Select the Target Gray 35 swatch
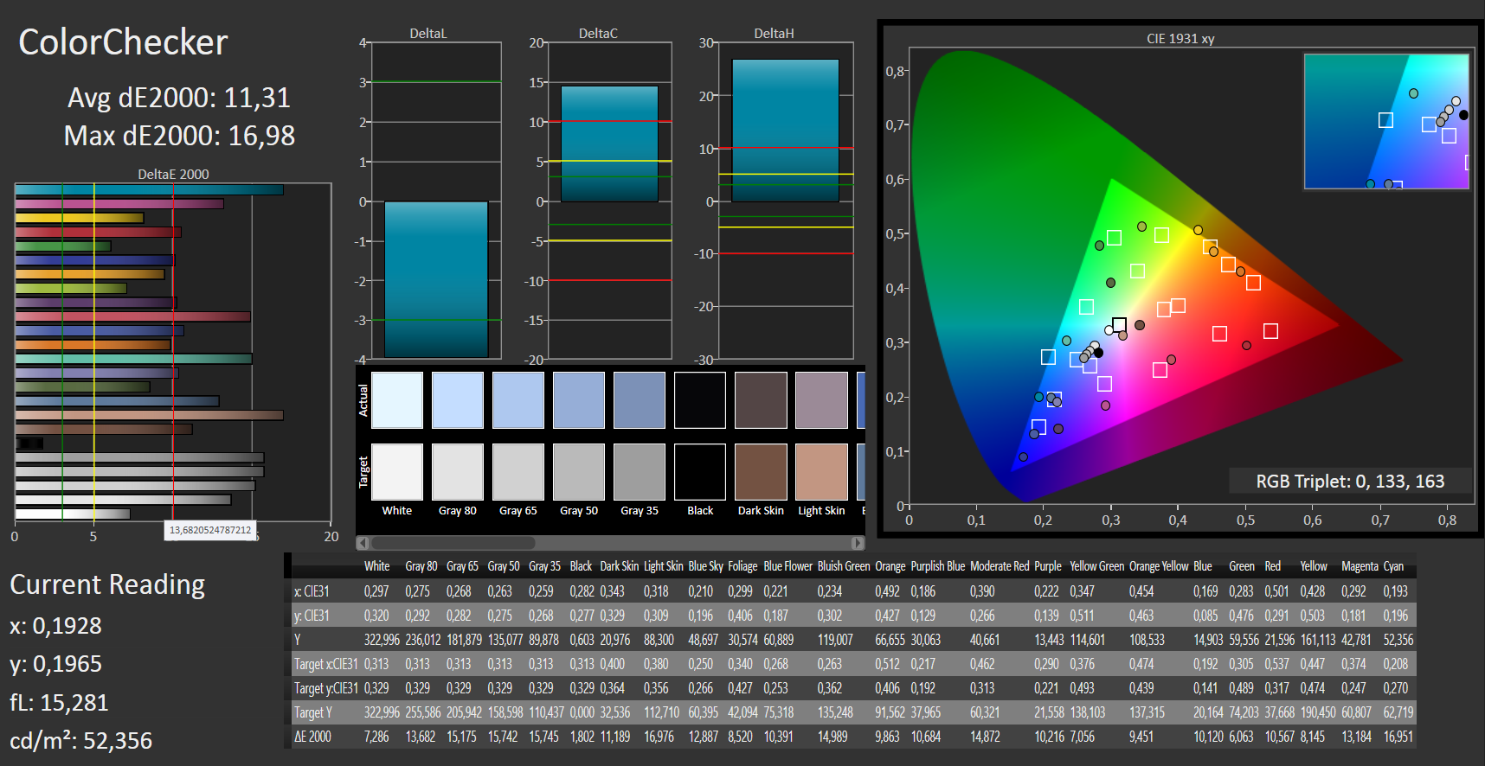This screenshot has height=766, width=1485. (640, 472)
